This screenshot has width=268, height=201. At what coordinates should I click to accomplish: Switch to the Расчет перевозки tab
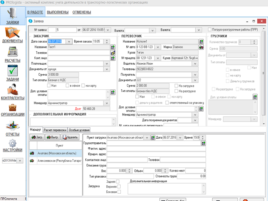click(55, 130)
